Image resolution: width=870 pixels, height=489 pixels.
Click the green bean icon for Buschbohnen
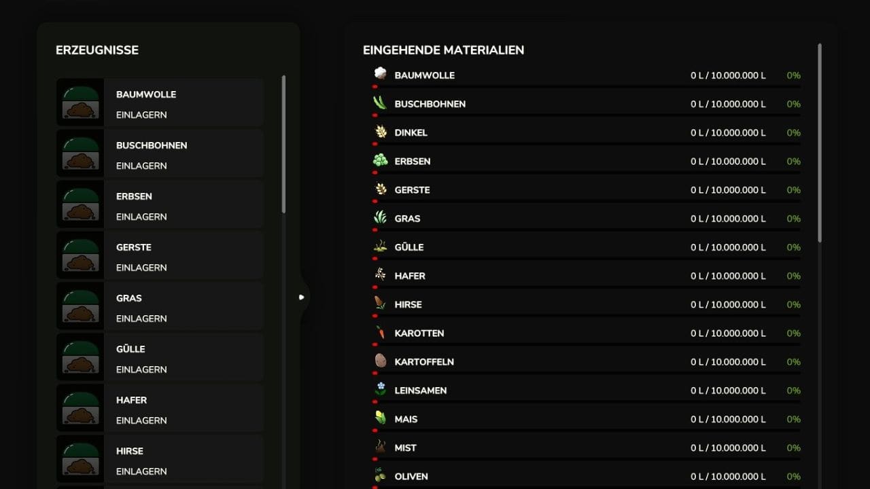pyautogui.click(x=380, y=103)
